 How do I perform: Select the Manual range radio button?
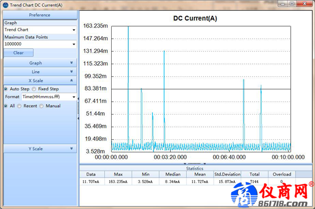[x=41, y=106]
